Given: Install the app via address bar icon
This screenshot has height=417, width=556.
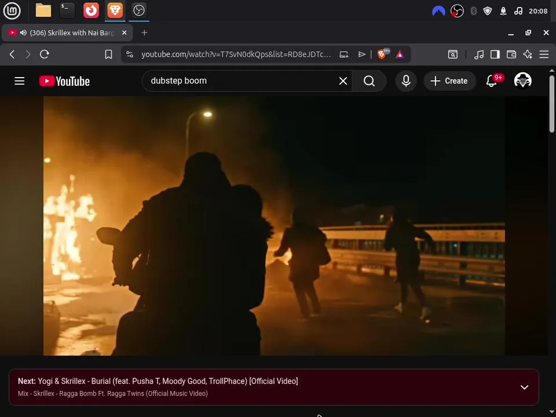Looking at the screenshot, I should (343, 54).
